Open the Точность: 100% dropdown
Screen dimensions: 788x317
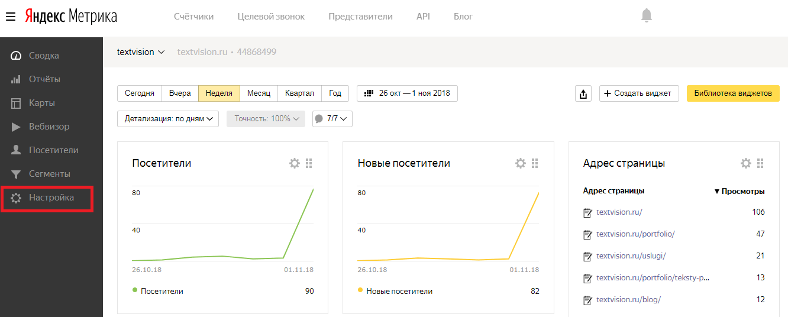pos(266,119)
